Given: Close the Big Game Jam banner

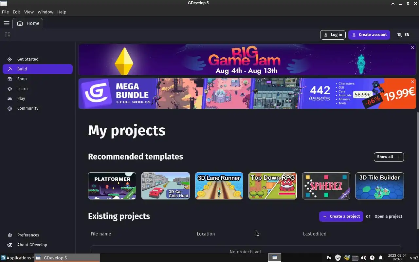Looking at the screenshot, I should 412,48.
